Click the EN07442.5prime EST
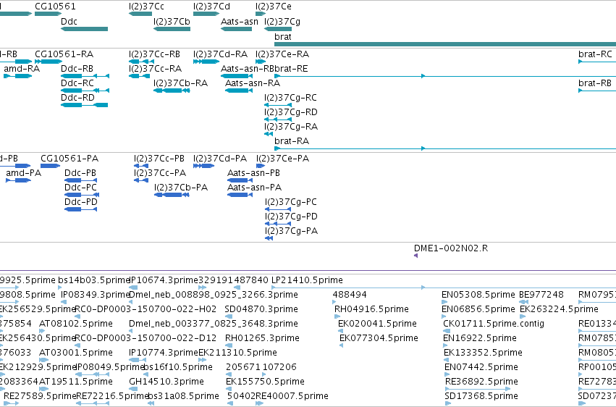This screenshot has height=407, width=616. point(447,375)
